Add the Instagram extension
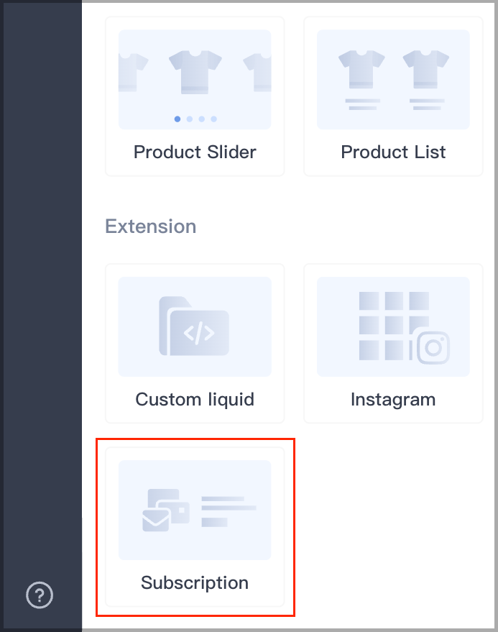 393,344
